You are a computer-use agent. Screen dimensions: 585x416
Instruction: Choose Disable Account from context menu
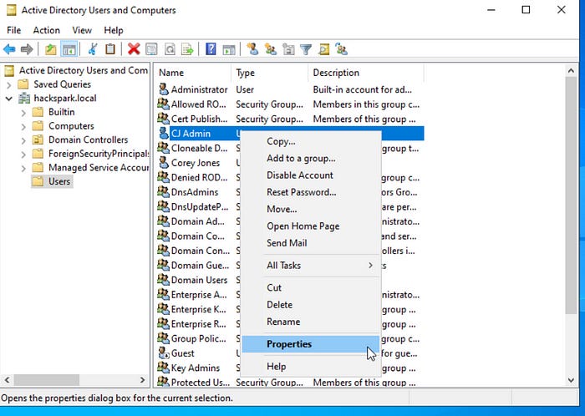click(x=310, y=175)
